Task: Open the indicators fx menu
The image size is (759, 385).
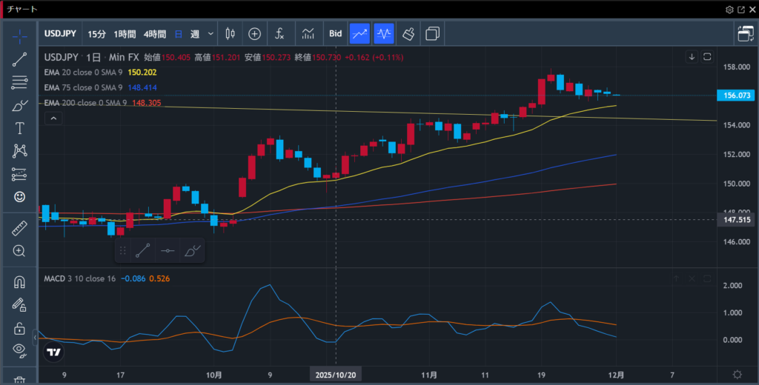Action: (x=279, y=33)
